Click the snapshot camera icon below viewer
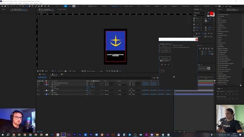The height and width of the screenshot is (137, 244). point(66,71)
